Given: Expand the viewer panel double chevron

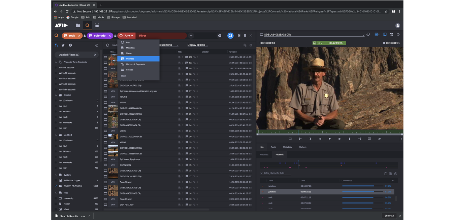Looking at the screenshot, I should (398, 34).
